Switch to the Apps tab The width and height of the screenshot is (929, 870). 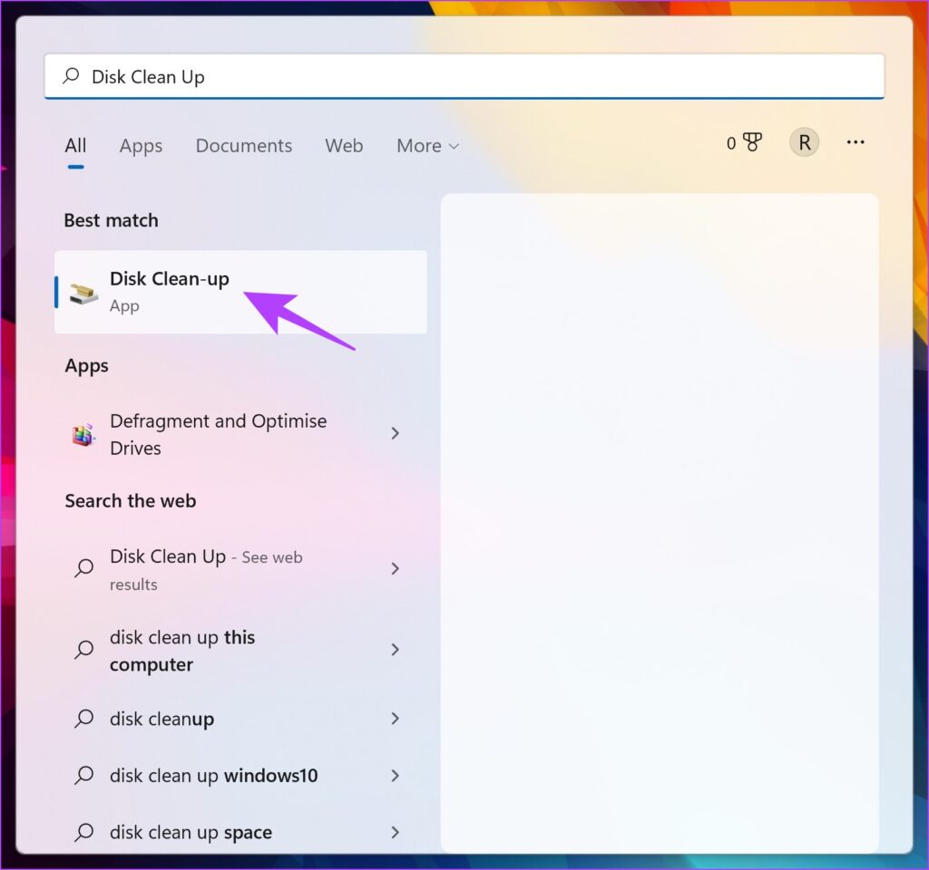(141, 146)
